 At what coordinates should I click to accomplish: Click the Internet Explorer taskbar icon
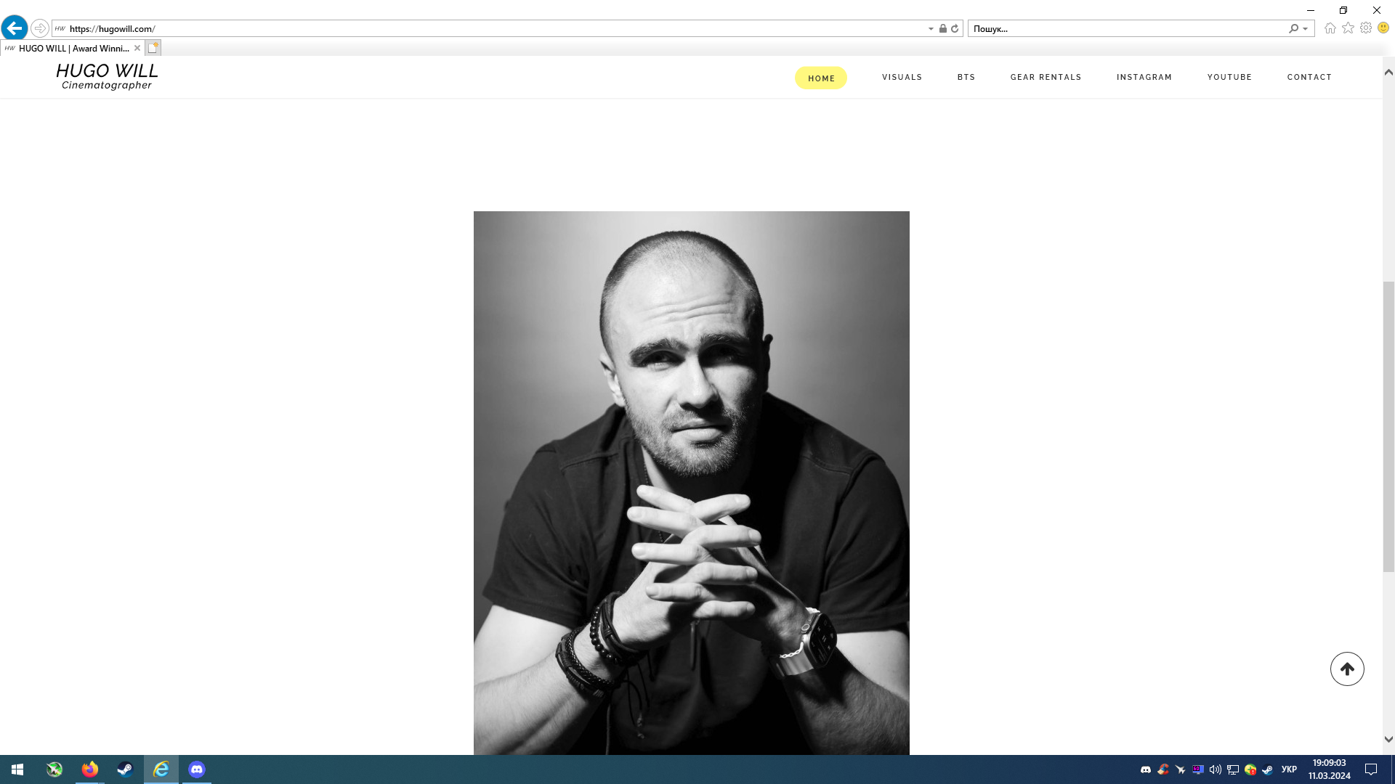[161, 769]
